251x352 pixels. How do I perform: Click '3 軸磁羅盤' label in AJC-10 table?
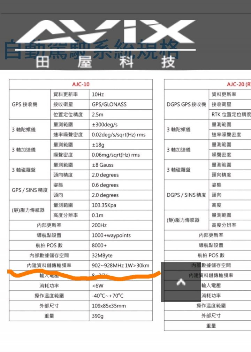click(24, 170)
